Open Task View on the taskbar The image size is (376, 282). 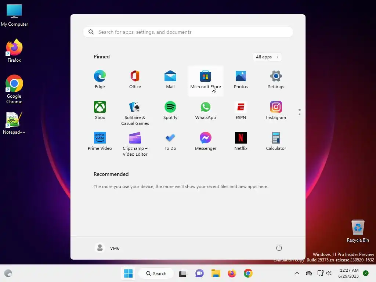click(x=182, y=273)
